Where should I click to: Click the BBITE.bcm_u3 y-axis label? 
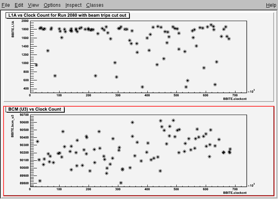[12, 126]
